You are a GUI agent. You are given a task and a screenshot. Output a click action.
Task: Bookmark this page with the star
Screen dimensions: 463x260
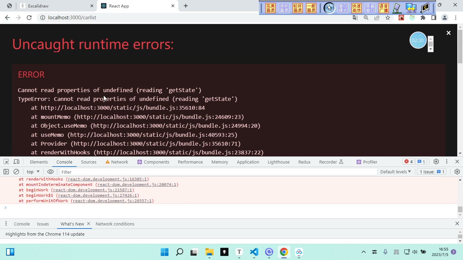(388, 18)
